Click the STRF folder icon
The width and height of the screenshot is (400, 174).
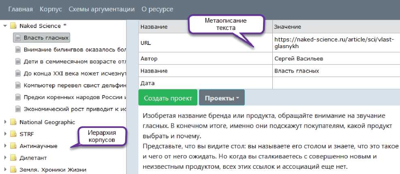(x=13, y=134)
